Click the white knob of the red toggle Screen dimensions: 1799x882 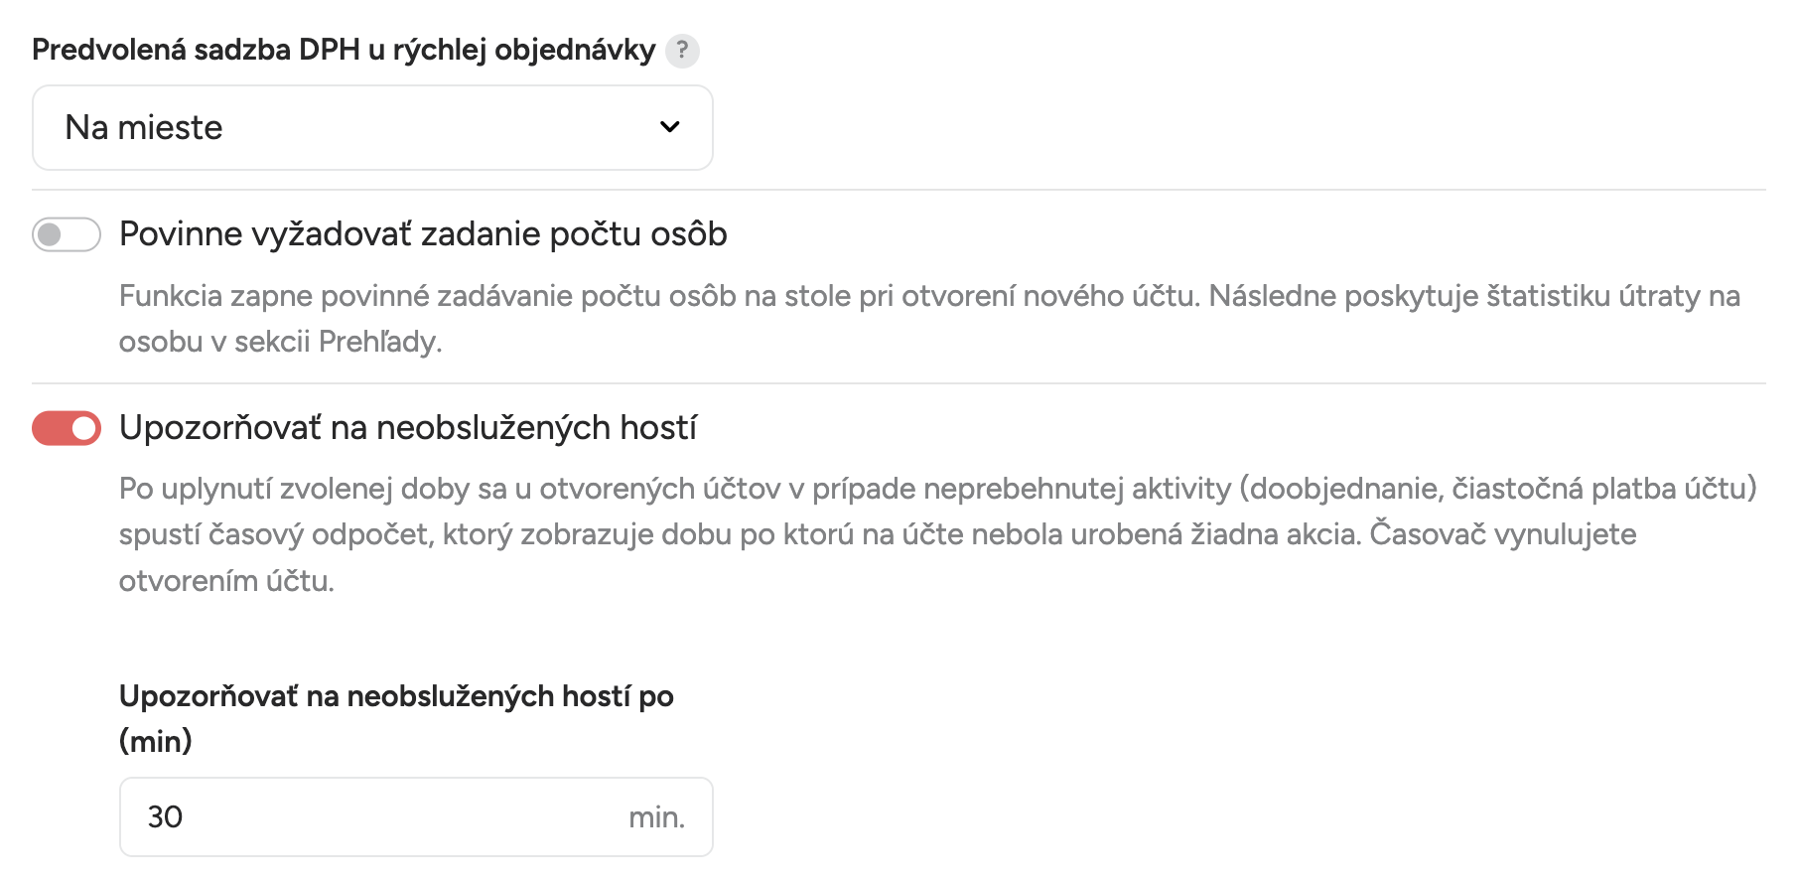(84, 428)
